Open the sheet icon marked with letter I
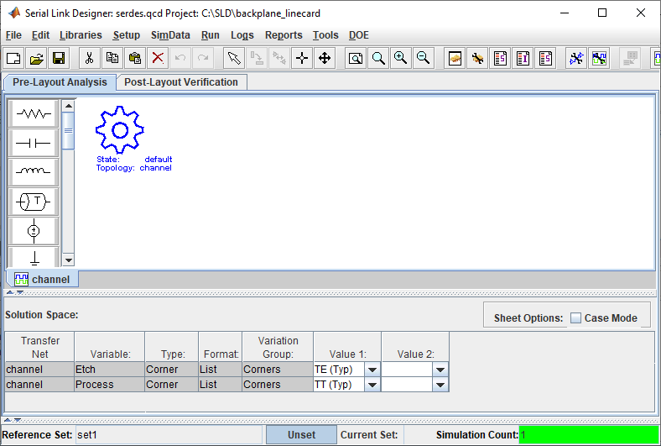The height and width of the screenshot is (446, 661). coord(523,58)
